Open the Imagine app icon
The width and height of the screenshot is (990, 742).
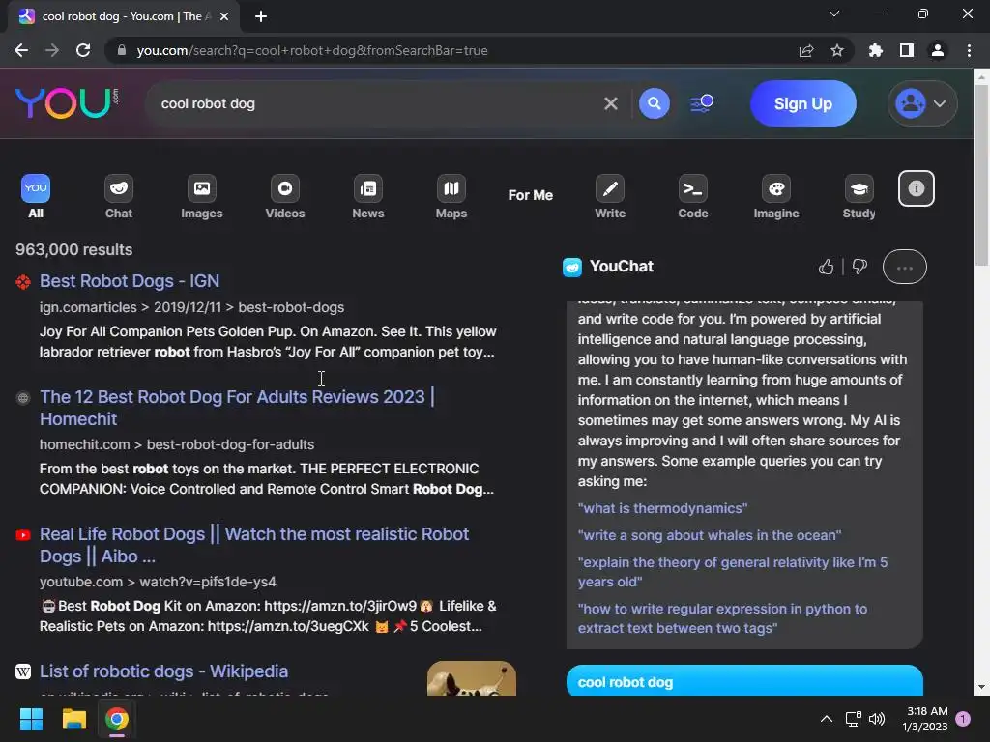point(776,197)
